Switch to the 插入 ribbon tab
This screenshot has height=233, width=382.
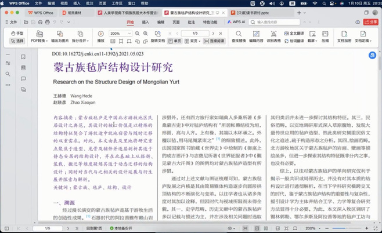click(145, 22)
